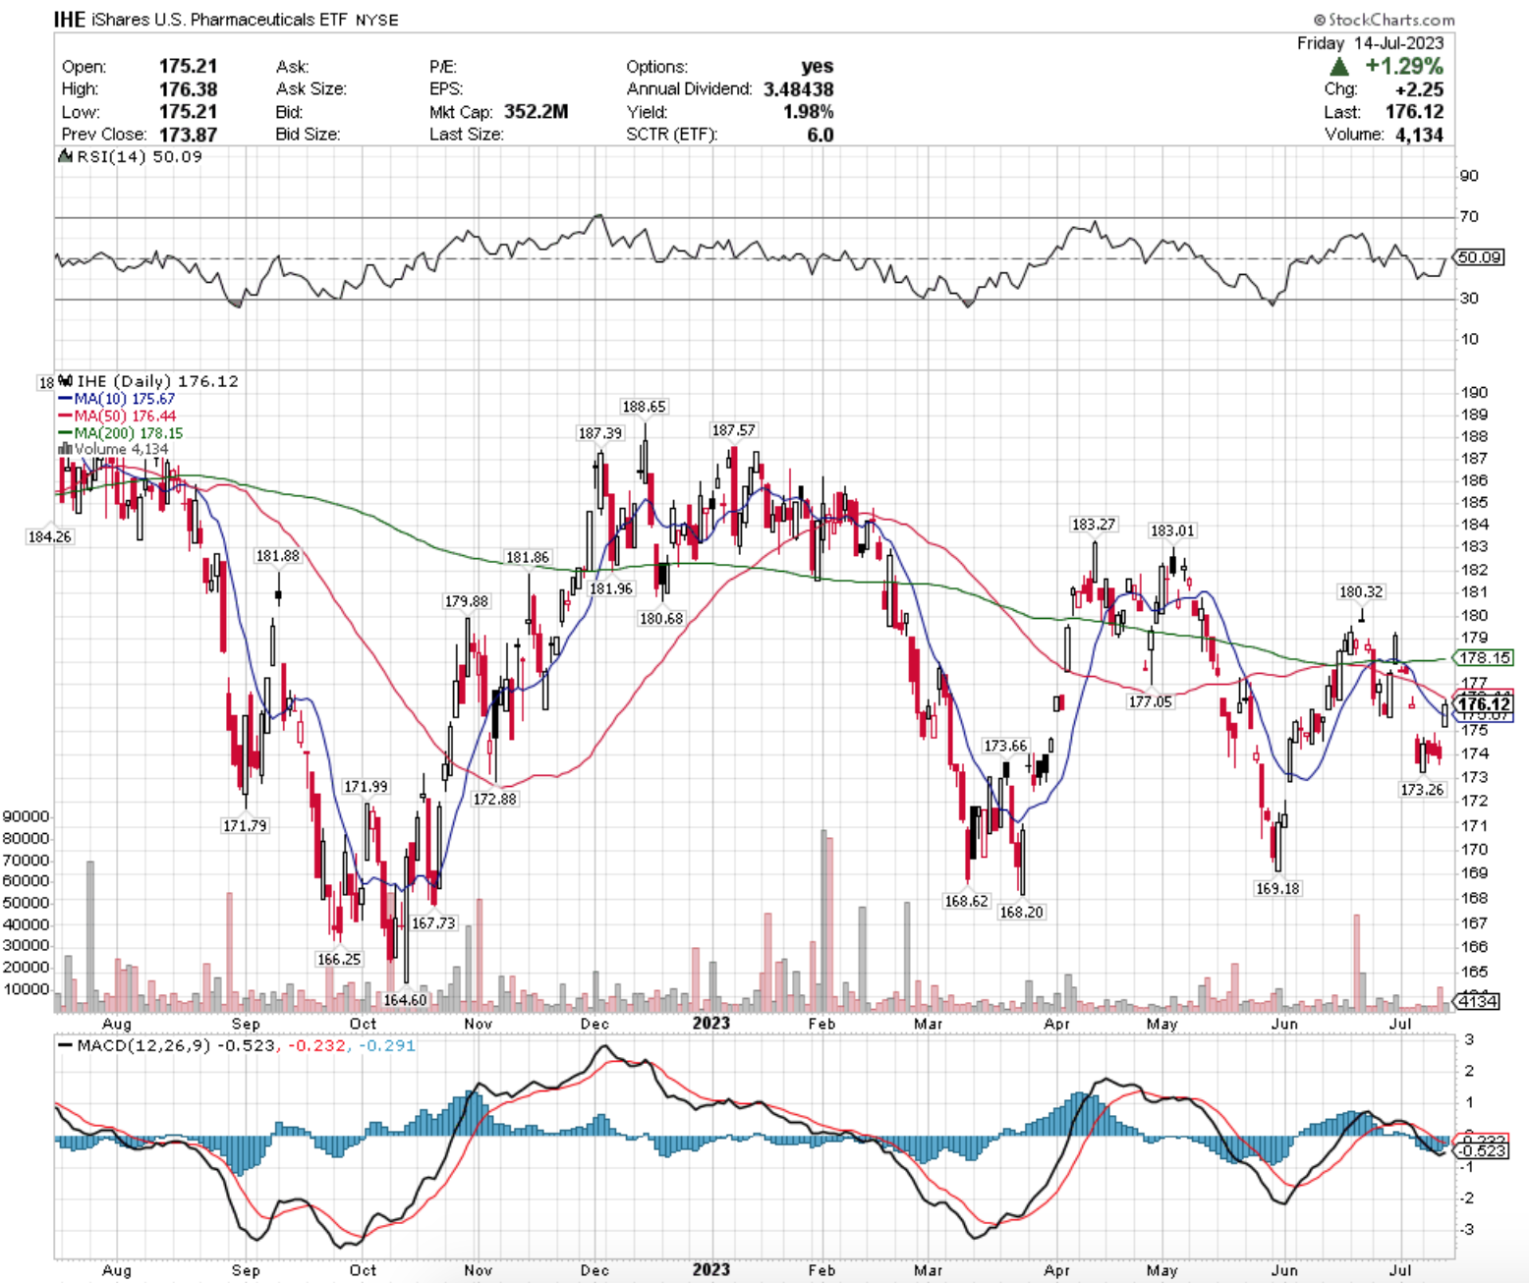
Task: Click the 179.88 price label
Action: [x=467, y=600]
